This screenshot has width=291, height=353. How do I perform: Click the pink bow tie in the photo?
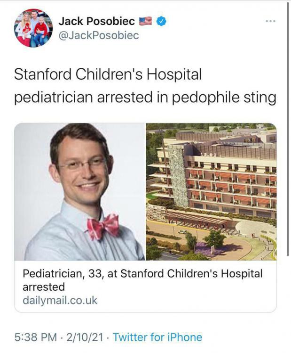point(103,226)
